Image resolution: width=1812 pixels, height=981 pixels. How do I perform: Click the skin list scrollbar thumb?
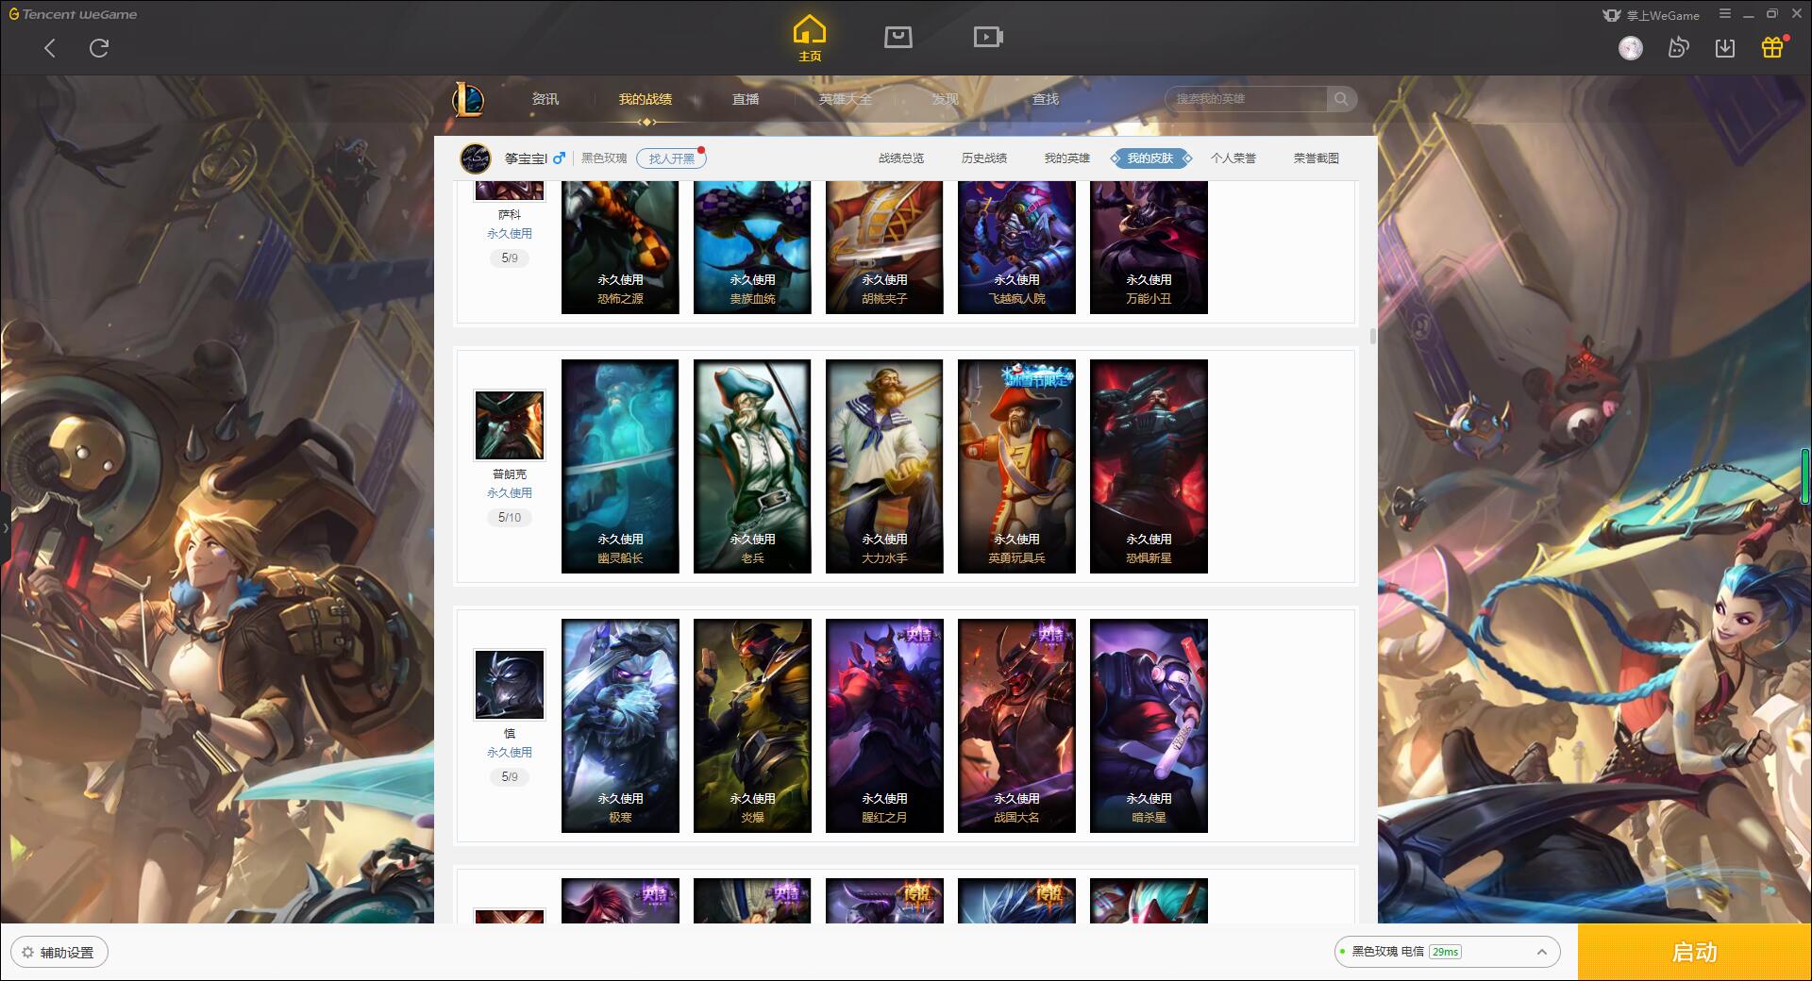click(1373, 336)
